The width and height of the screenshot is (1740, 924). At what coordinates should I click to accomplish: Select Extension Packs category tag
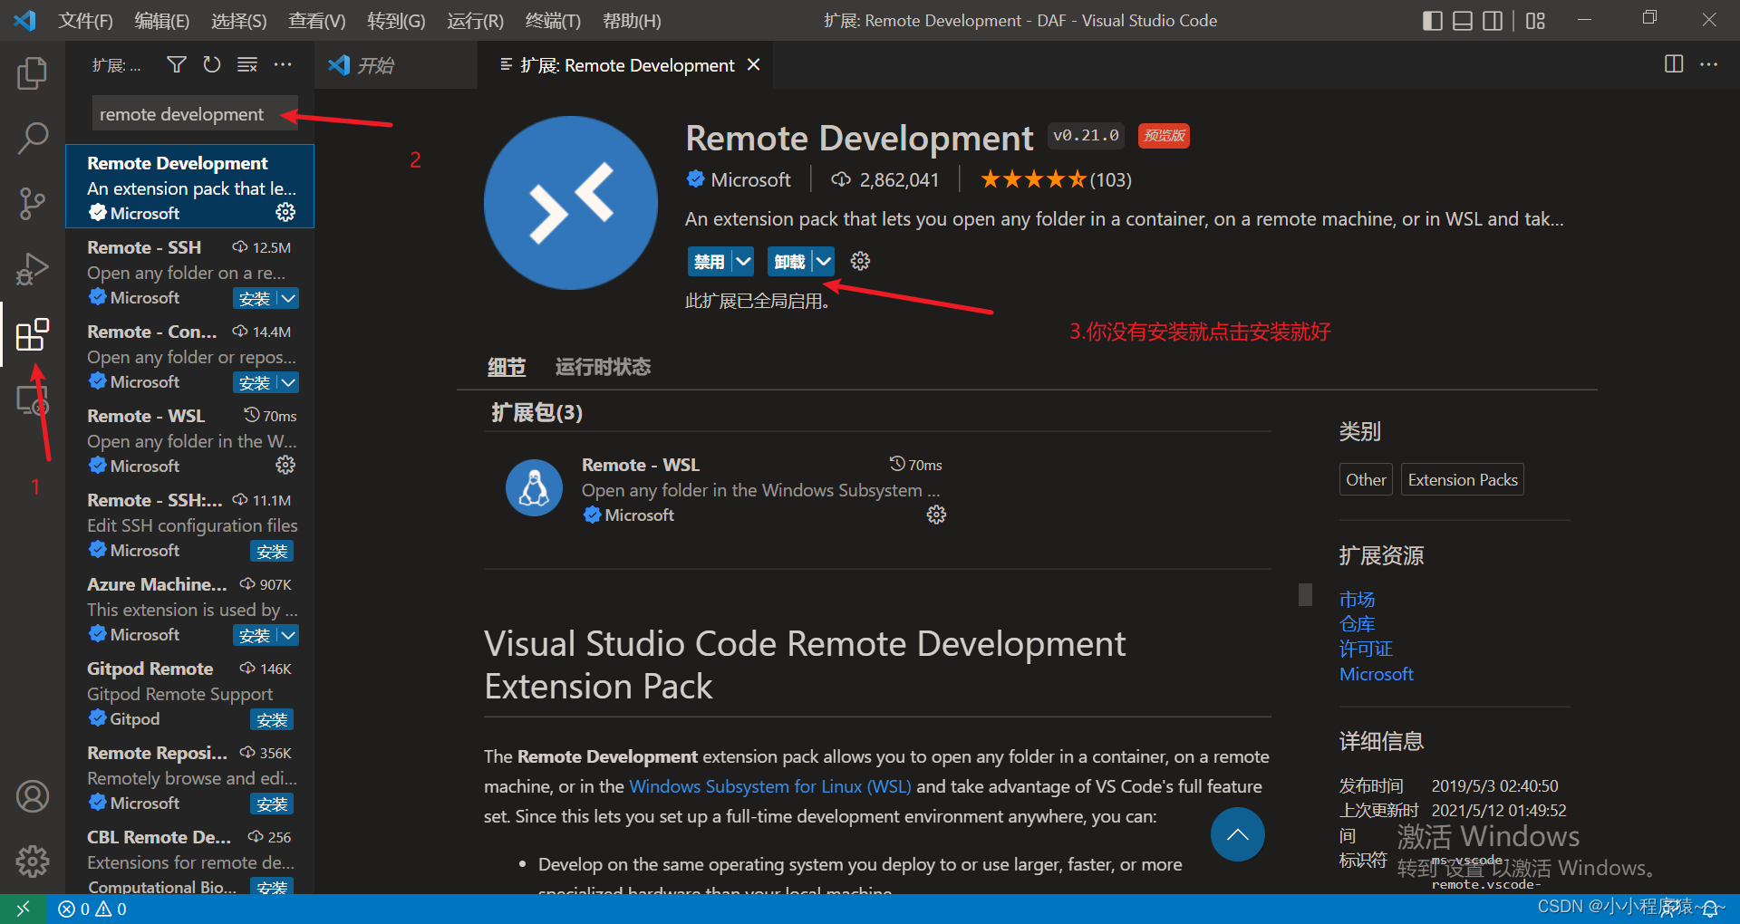[1463, 480]
